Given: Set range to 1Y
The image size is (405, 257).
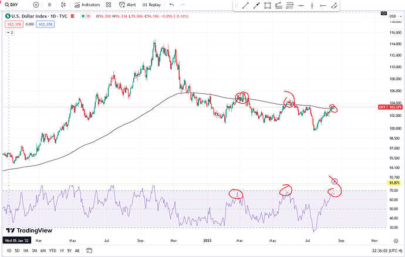Looking at the screenshot, I should 62,251.
